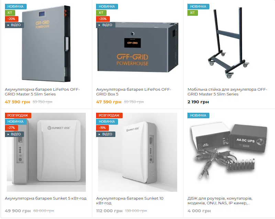The width and height of the screenshot is (275, 219).
Task: Play video for OFF-GRID Box 5 battery
Action: pyautogui.click(x=106, y=25)
